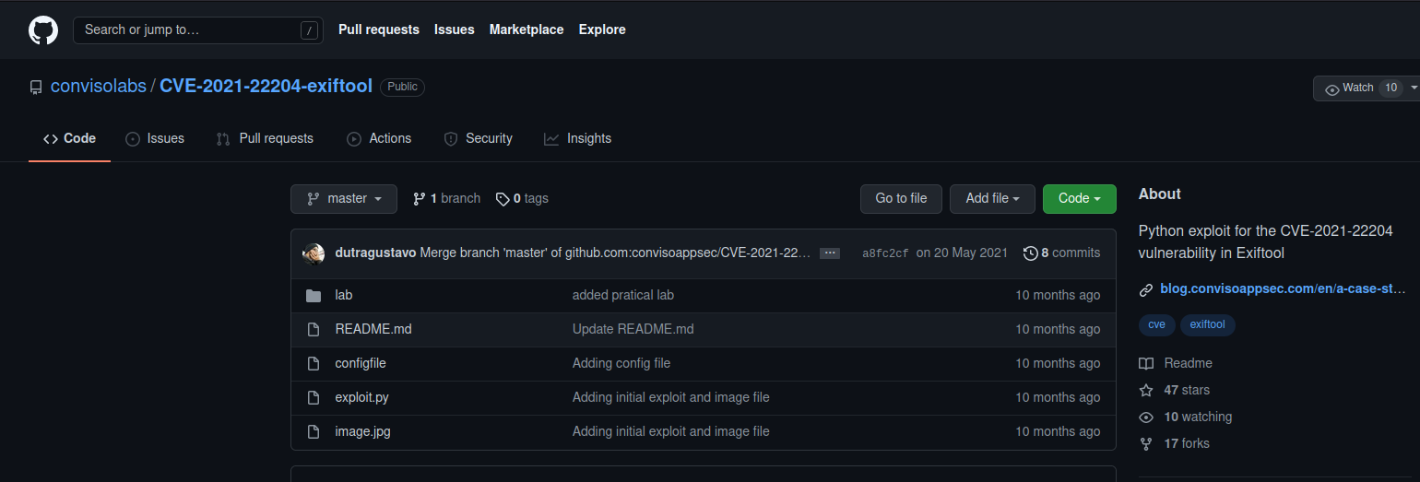This screenshot has height=482, width=1420.
Task: Switch to the Security tab
Action: click(478, 138)
